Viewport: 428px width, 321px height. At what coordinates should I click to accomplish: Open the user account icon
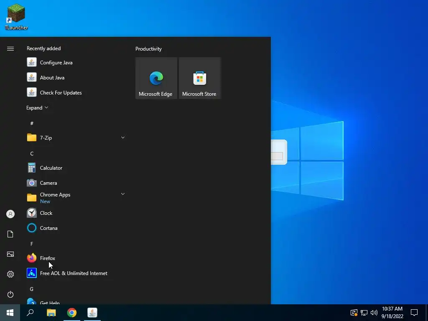point(10,214)
